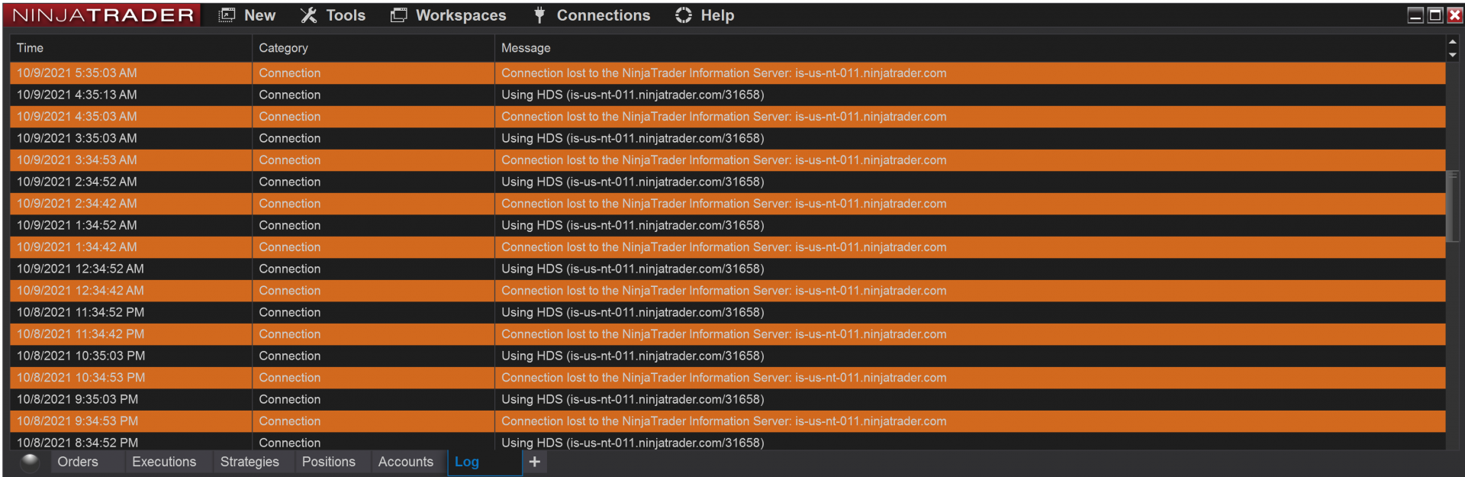Select log time 10/9/2021 12:34:42 AM
The image size is (1465, 477).
coord(80,291)
